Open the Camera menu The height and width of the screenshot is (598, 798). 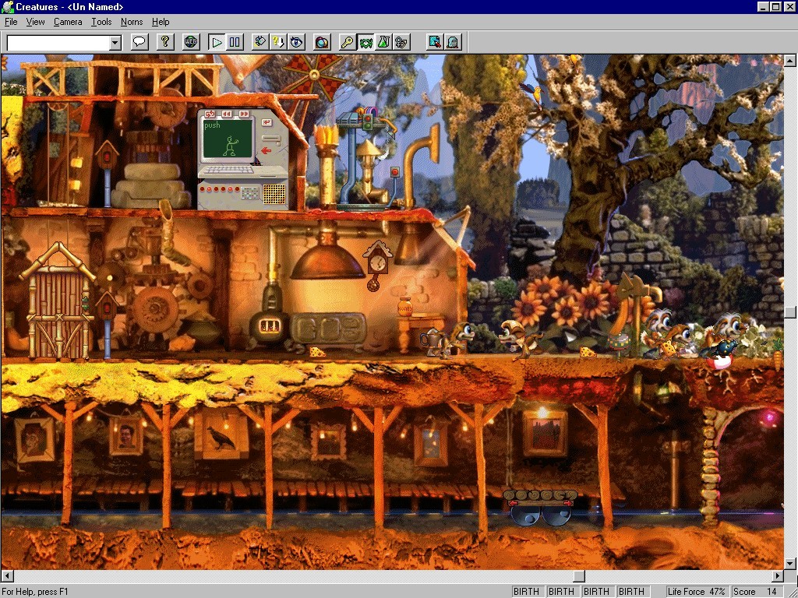(x=68, y=22)
